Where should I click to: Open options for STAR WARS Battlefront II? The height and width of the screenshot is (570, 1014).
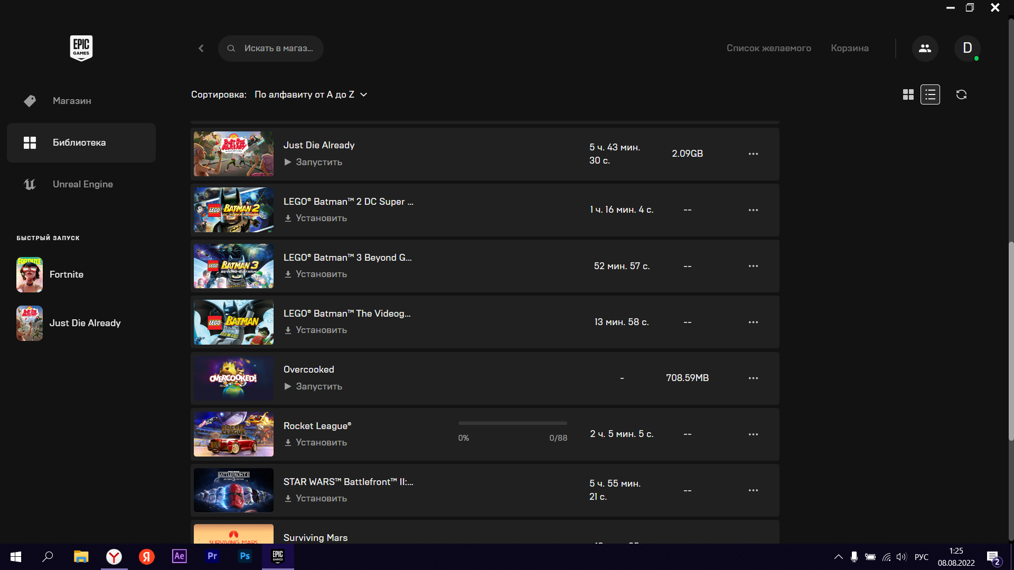[753, 490]
